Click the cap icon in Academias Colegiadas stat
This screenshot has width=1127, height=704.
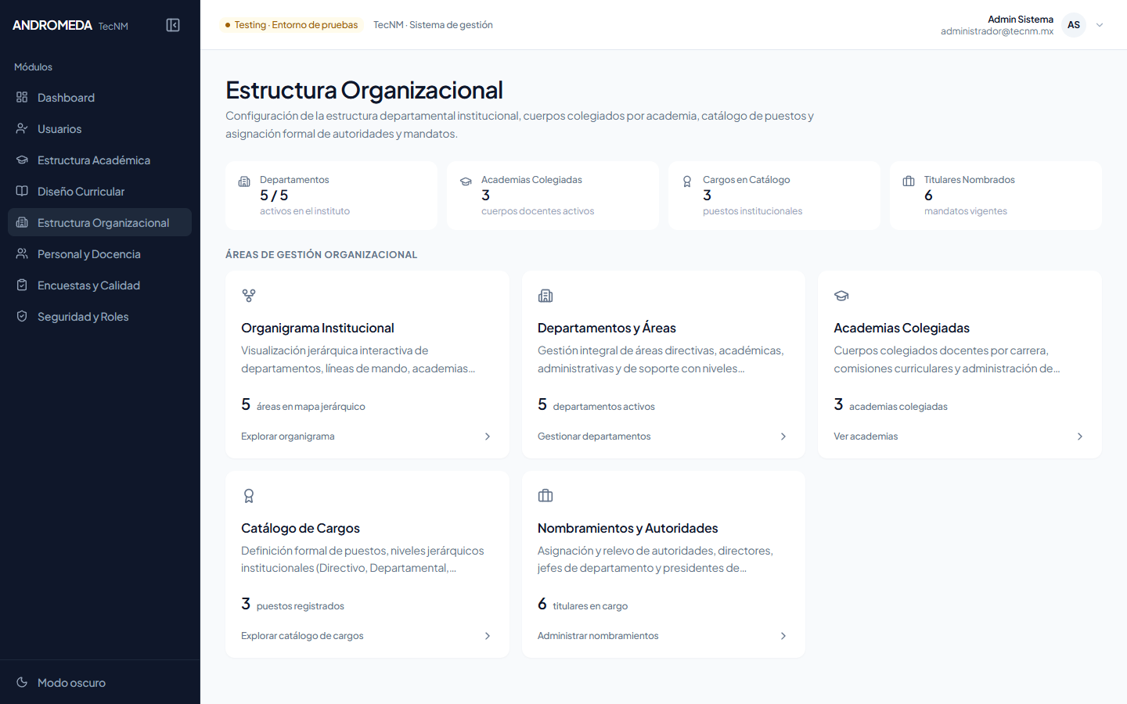click(466, 181)
